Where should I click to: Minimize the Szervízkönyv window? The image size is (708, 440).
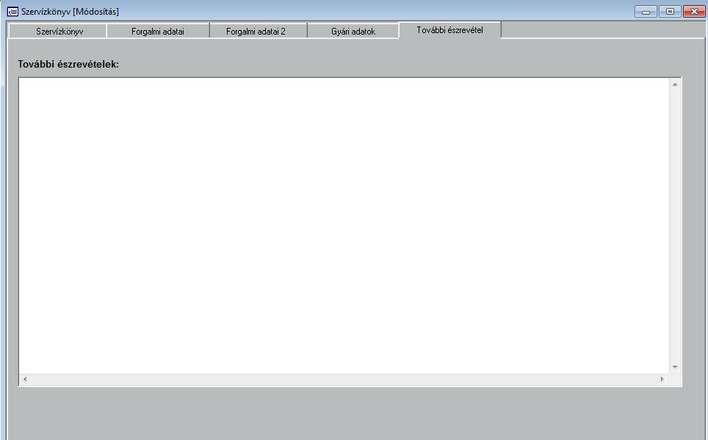(646, 11)
